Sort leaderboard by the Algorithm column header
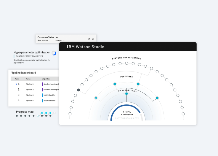This screenshot has width=218, height=156. point(46,79)
